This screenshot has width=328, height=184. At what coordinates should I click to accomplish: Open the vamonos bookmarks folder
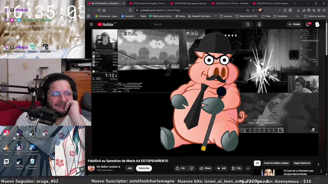pyautogui.click(x=226, y=16)
